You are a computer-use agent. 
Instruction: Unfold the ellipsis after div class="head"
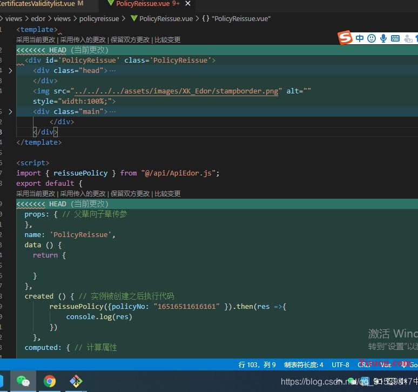pos(112,71)
